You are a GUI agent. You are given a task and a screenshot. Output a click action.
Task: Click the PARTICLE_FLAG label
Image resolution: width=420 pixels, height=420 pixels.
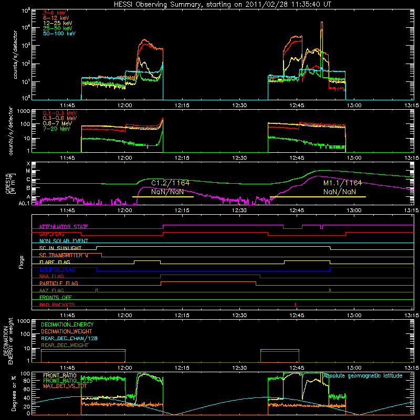pos(59,283)
